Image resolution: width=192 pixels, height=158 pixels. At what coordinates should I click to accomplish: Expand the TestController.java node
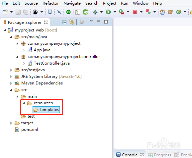[x=24, y=63]
